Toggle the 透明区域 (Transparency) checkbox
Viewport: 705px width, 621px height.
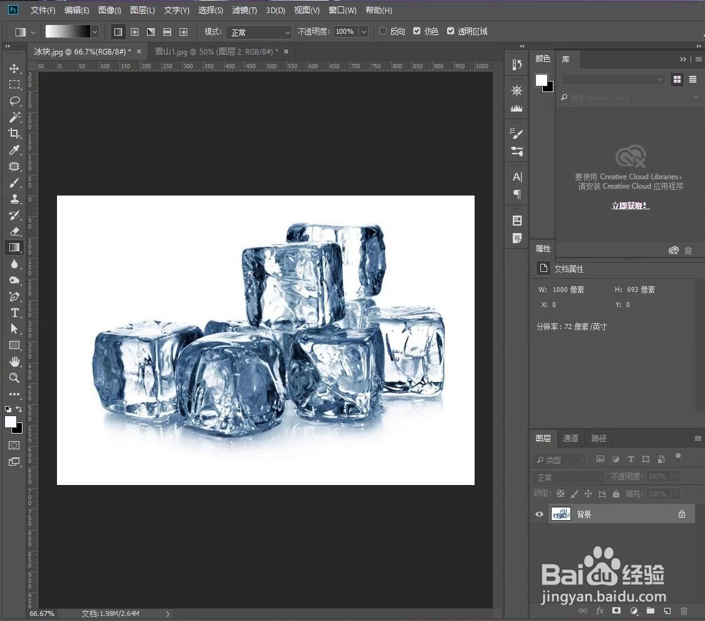coord(451,31)
